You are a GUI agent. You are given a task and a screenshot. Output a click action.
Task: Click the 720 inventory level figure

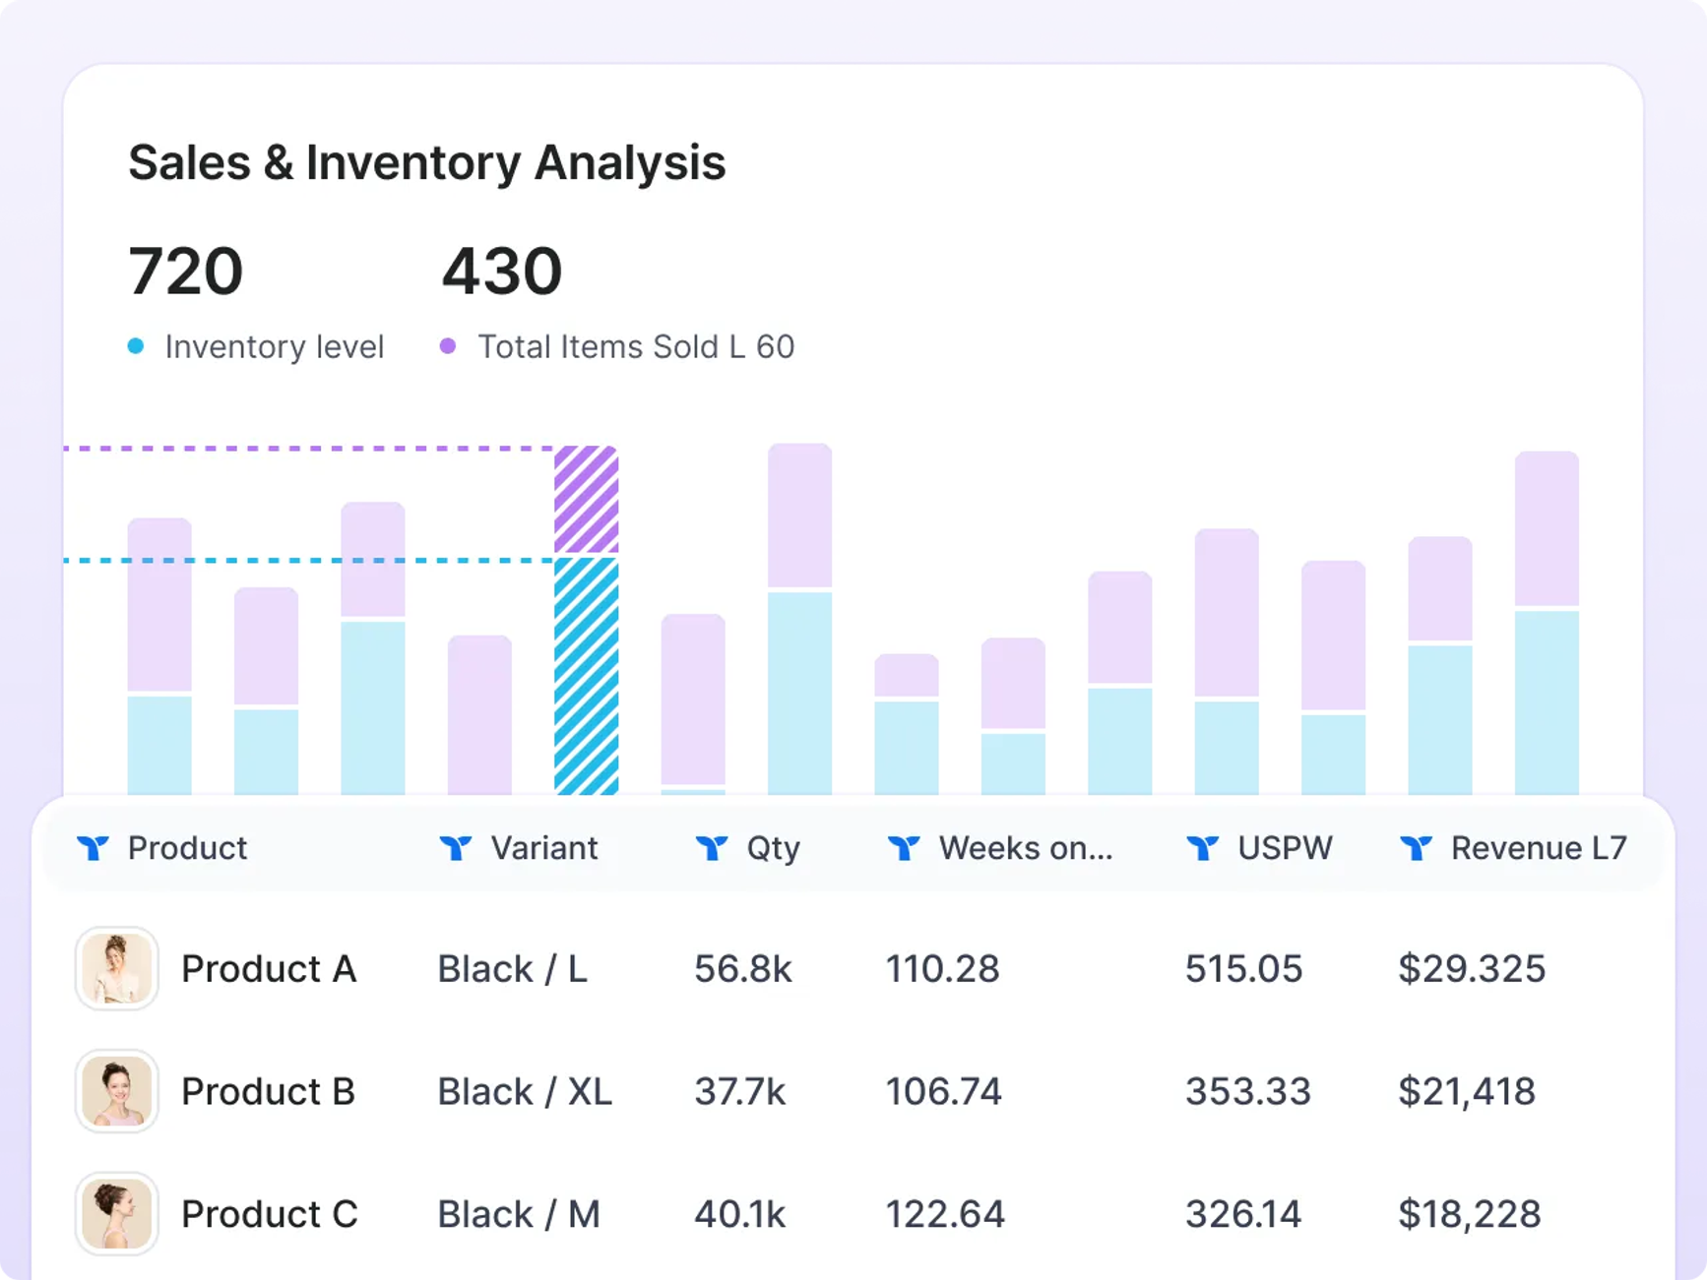(x=186, y=272)
